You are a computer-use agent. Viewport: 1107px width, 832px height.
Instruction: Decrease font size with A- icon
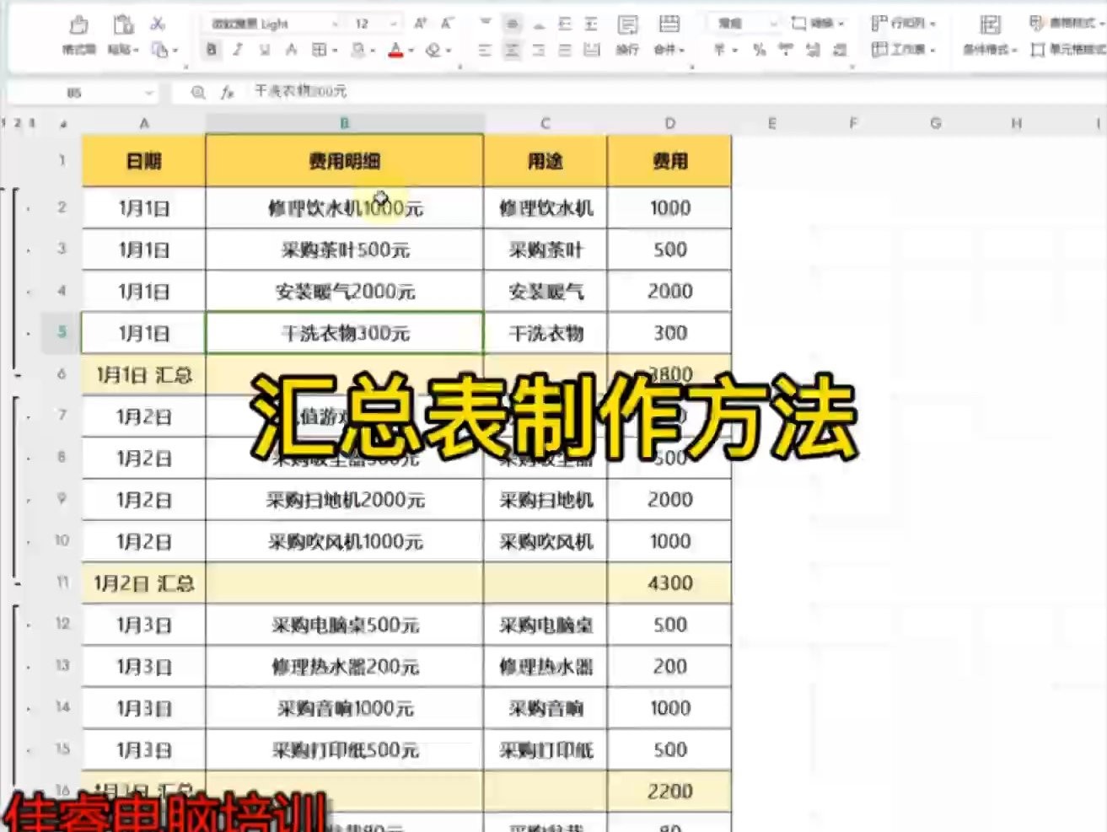447,24
